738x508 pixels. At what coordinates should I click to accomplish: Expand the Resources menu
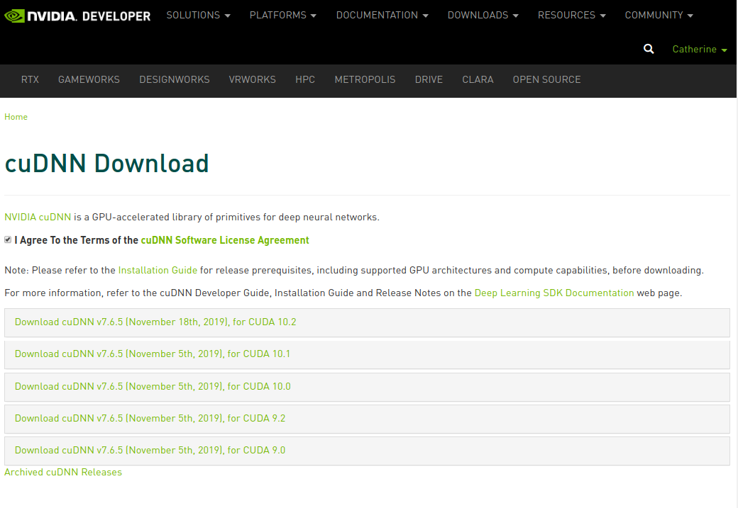click(x=571, y=15)
